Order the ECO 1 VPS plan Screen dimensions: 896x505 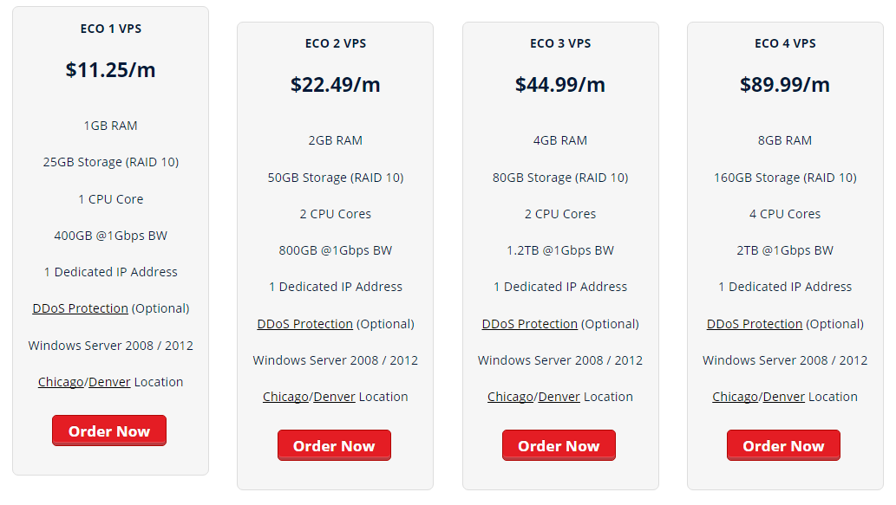[109, 431]
